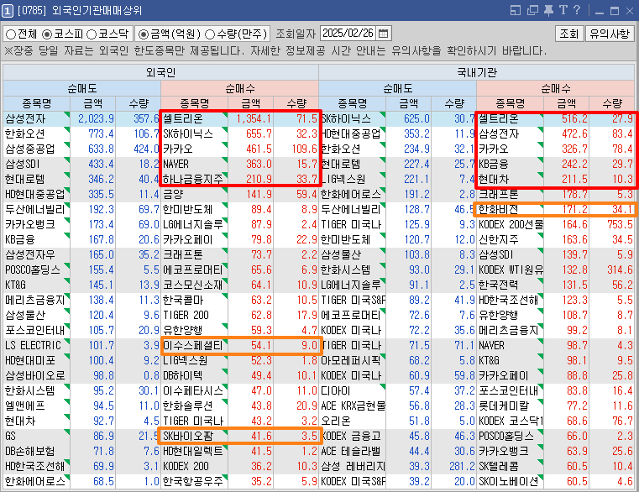This screenshot has height=492, width=639.
Task: Open help with the question mark icon
Action: [577, 10]
